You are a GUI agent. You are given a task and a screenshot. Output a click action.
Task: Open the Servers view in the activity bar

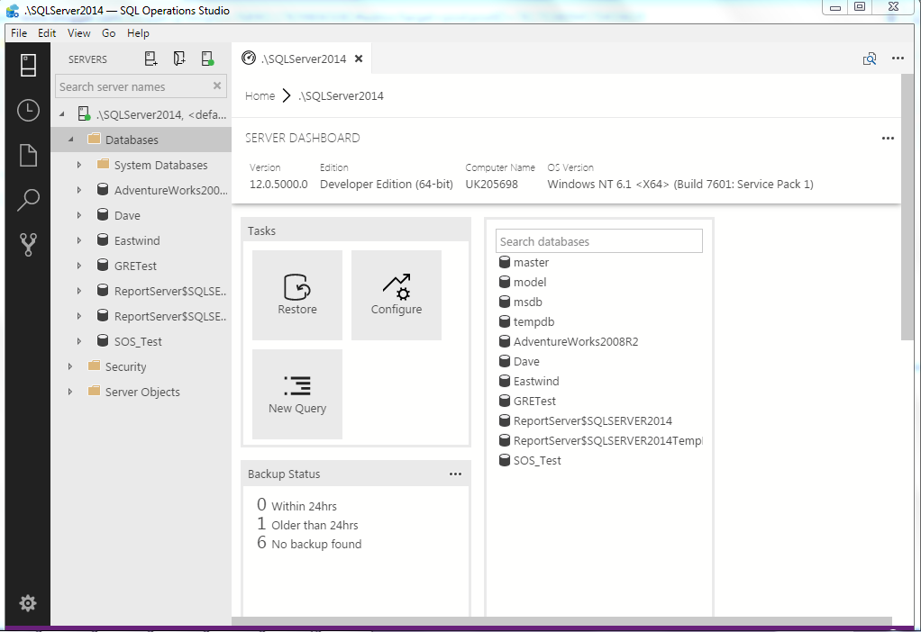click(28, 65)
